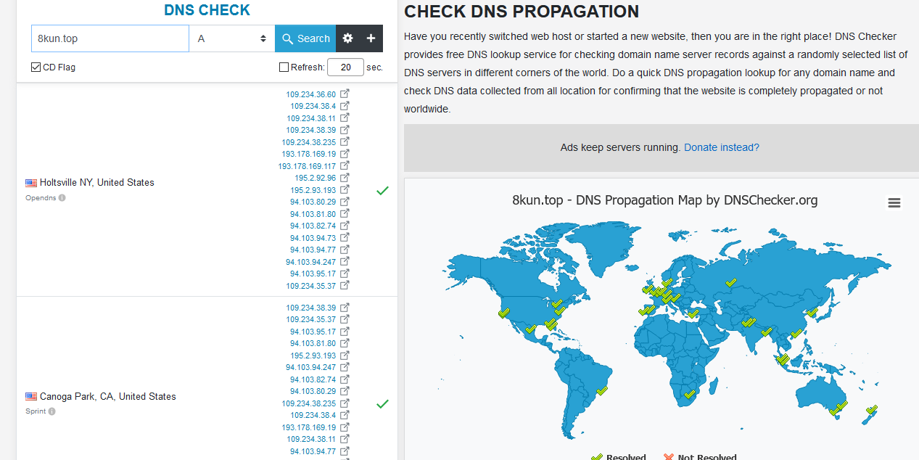
Task: Click the US flag beside Canoga Park
Action: 31,397
